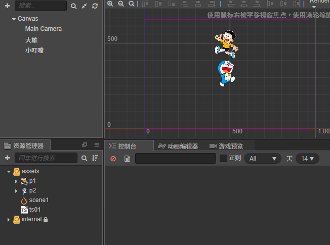Distribute nodes by bottom edges
Image resolution: width=330 pixels, height=245 pixels.
coord(257,4)
